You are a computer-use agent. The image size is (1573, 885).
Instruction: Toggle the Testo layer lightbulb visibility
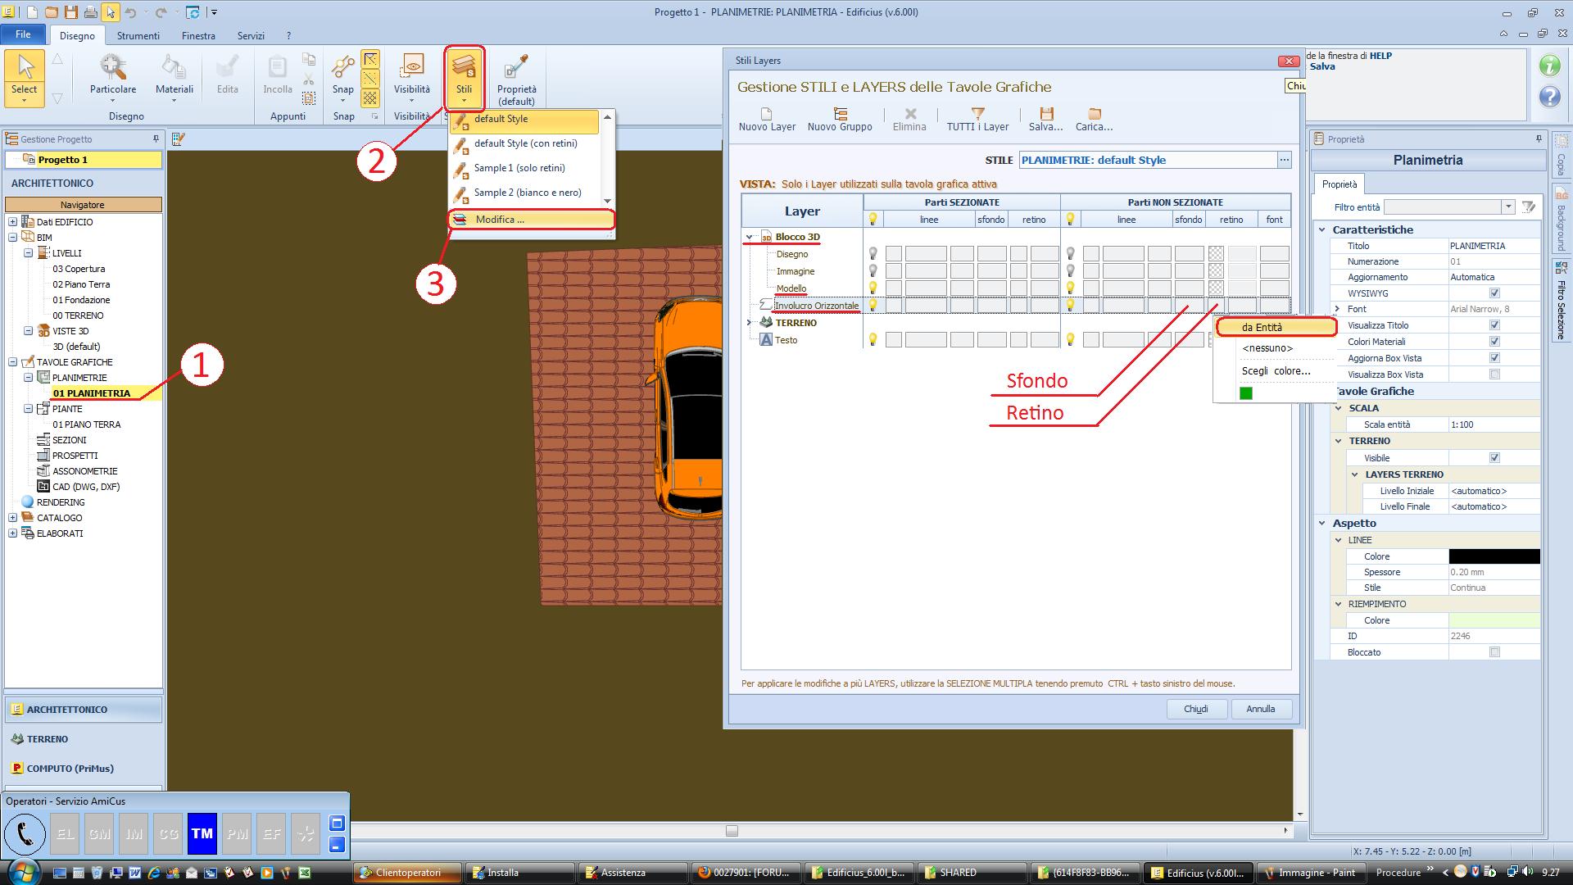(x=873, y=339)
